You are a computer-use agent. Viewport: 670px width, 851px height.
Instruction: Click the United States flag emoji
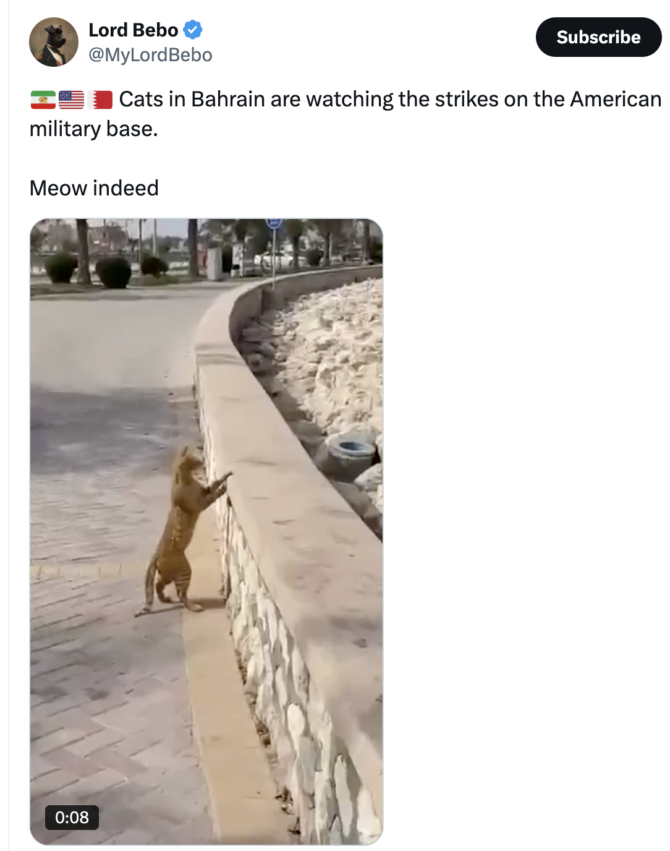(x=71, y=100)
